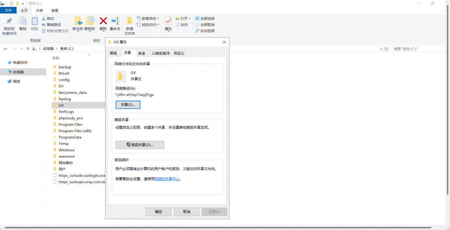
Task: Click the Properties (属性) checkmark icon
Action: tap(168, 21)
